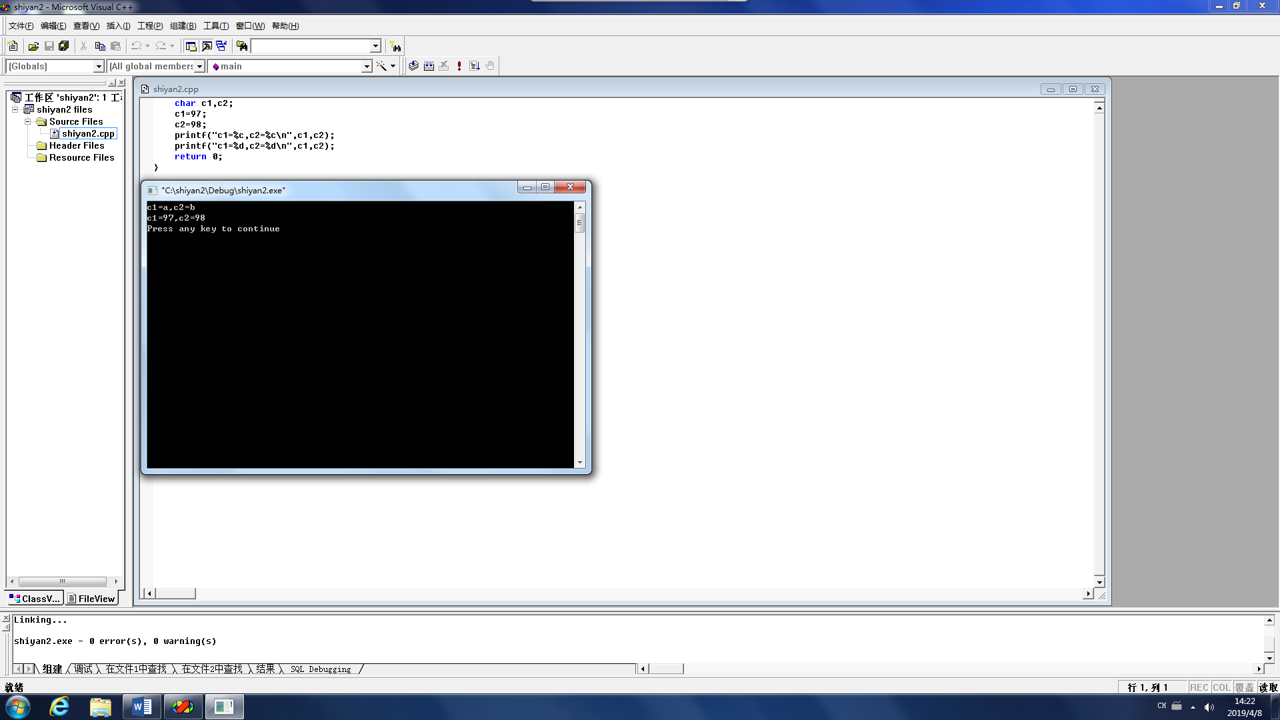Open the undo history dropdown arrow
This screenshot has height=720, width=1280.
147,46
